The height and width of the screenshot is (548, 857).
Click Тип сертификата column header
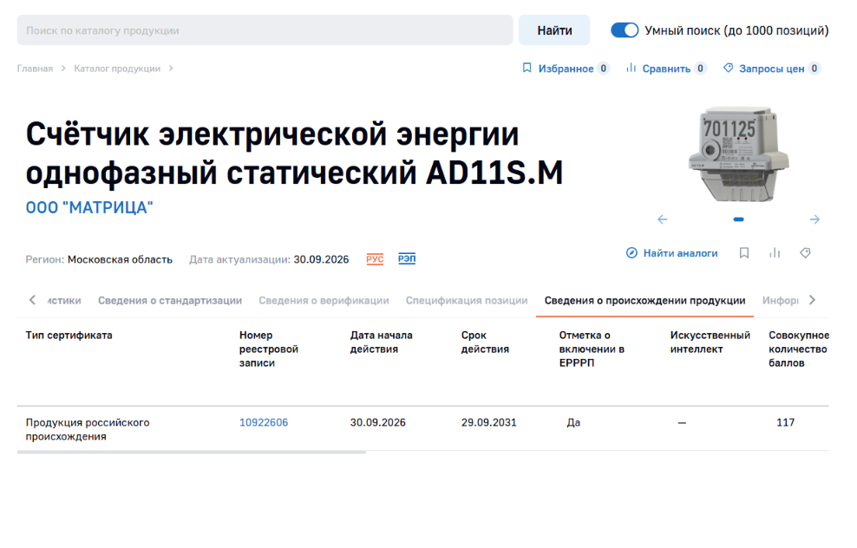coord(69,335)
